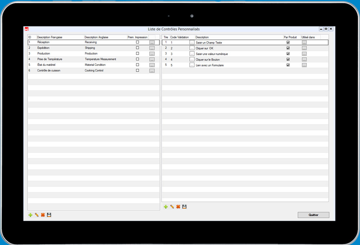Select the Expédition row text
The image size is (360, 245).
click(44, 48)
